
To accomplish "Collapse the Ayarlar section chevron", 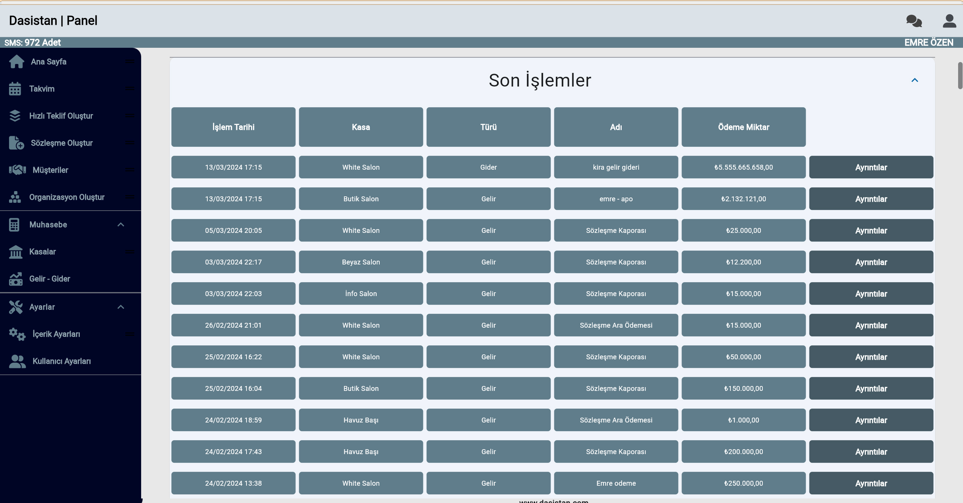I will click(121, 307).
